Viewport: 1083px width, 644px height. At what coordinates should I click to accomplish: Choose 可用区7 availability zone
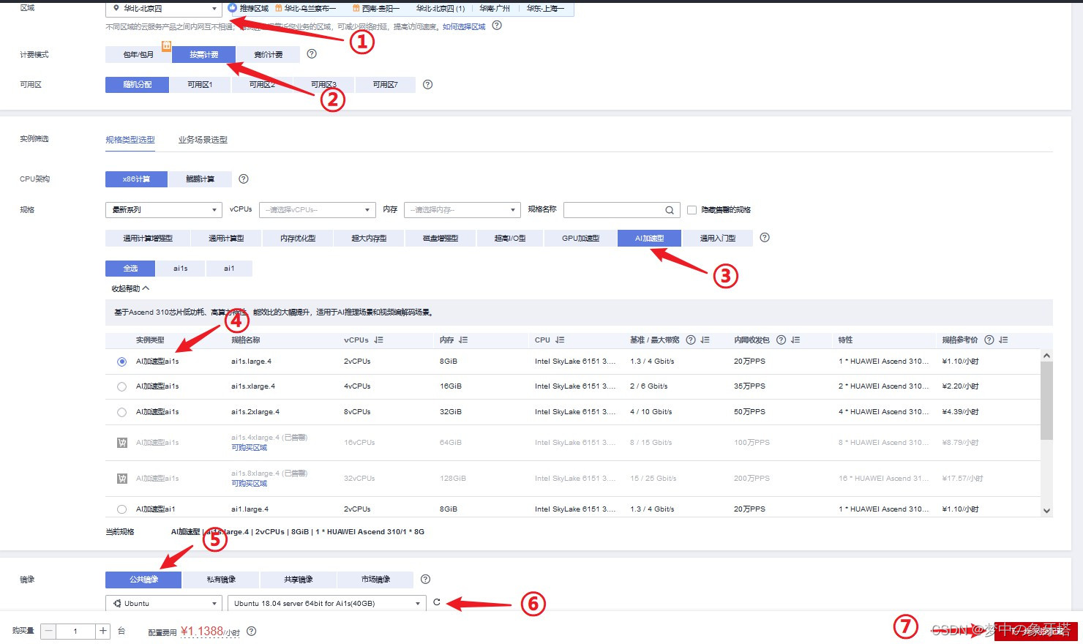click(385, 85)
